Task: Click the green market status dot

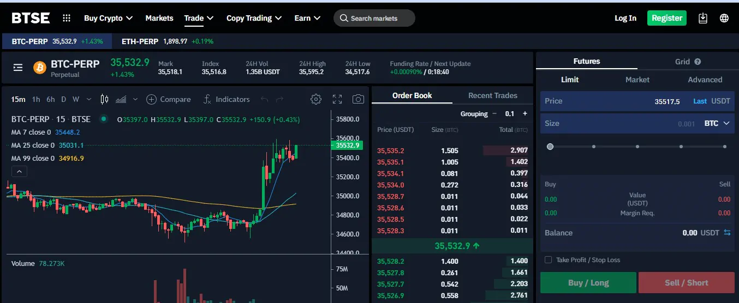Action: (x=103, y=119)
